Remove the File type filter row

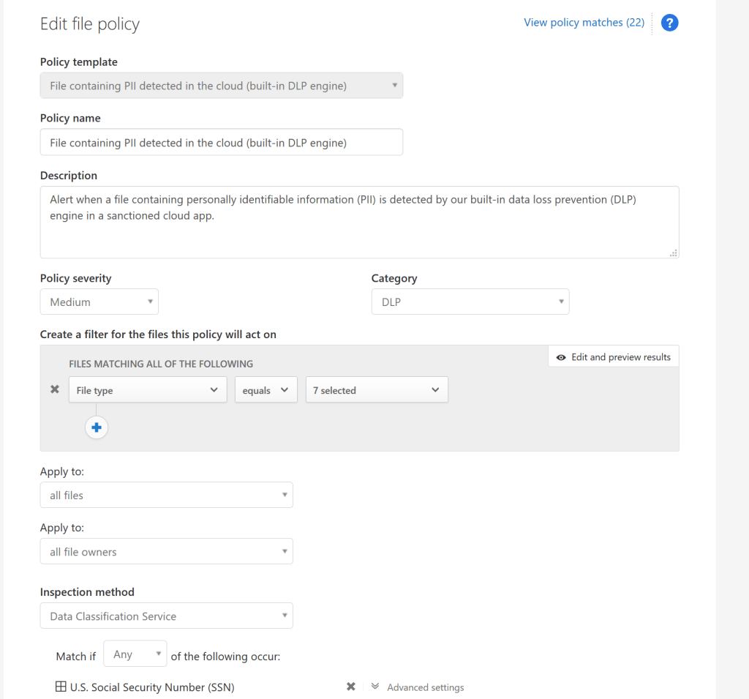click(54, 390)
